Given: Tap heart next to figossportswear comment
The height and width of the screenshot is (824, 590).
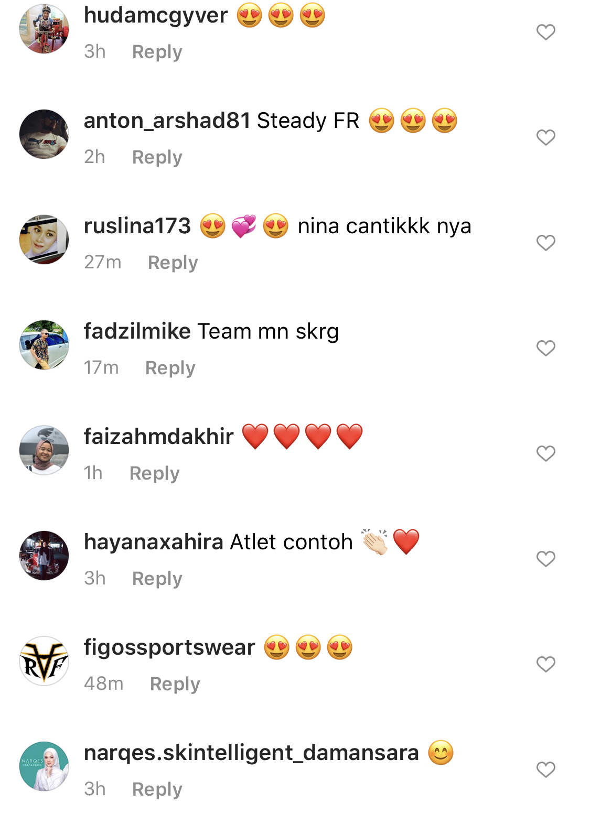Looking at the screenshot, I should point(546,664).
